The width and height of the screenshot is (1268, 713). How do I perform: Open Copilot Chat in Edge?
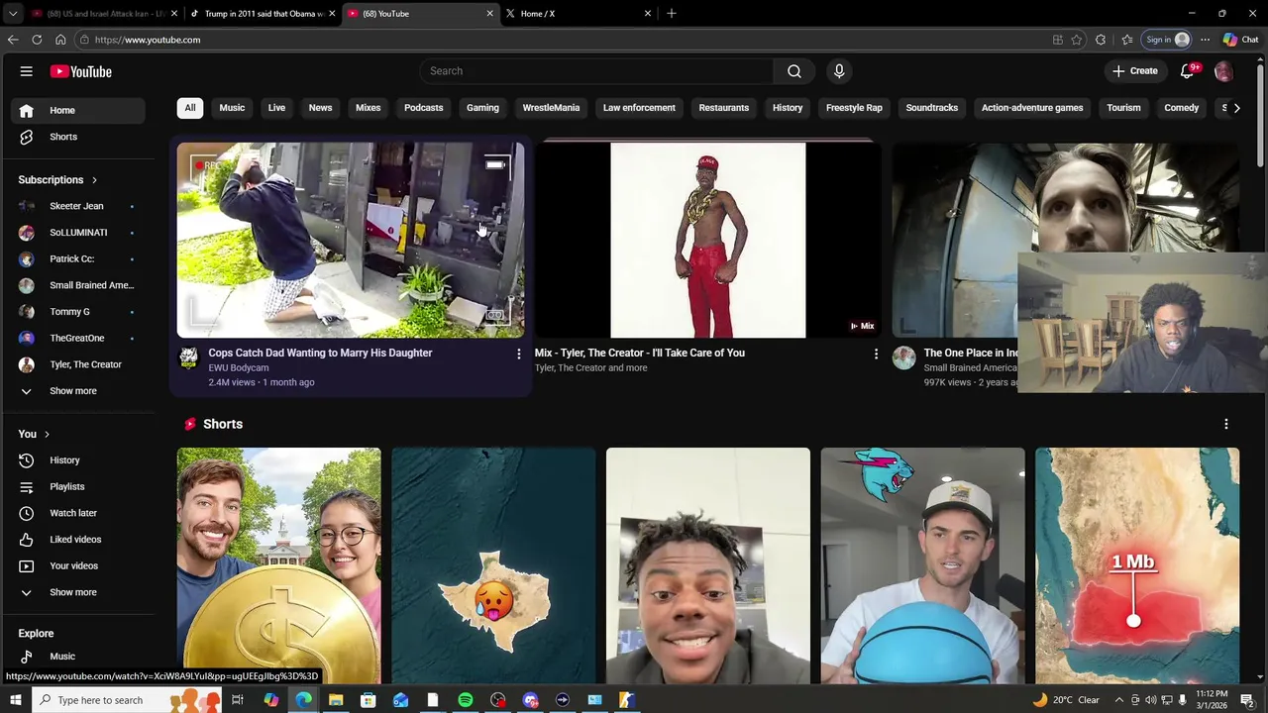click(1240, 40)
